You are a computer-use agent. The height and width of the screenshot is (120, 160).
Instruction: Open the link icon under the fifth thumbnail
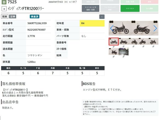[153, 47]
